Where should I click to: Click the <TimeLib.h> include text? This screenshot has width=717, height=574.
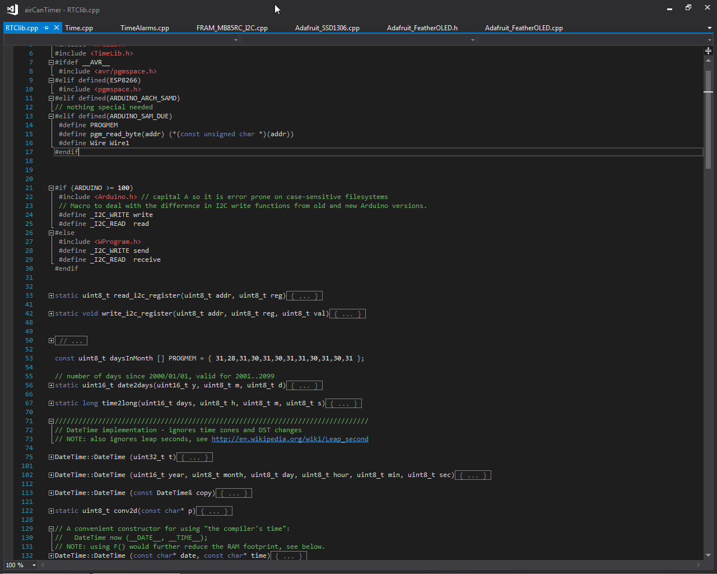coord(112,53)
